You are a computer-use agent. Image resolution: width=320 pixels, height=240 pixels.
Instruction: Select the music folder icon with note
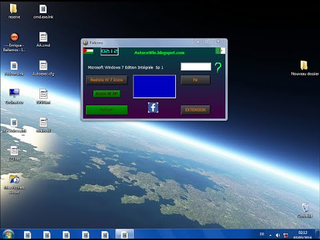[x=14, y=185]
